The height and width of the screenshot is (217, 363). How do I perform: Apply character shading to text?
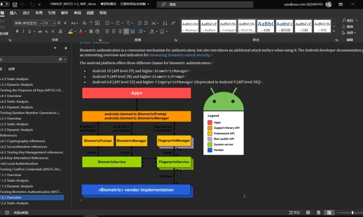[x=91, y=31]
